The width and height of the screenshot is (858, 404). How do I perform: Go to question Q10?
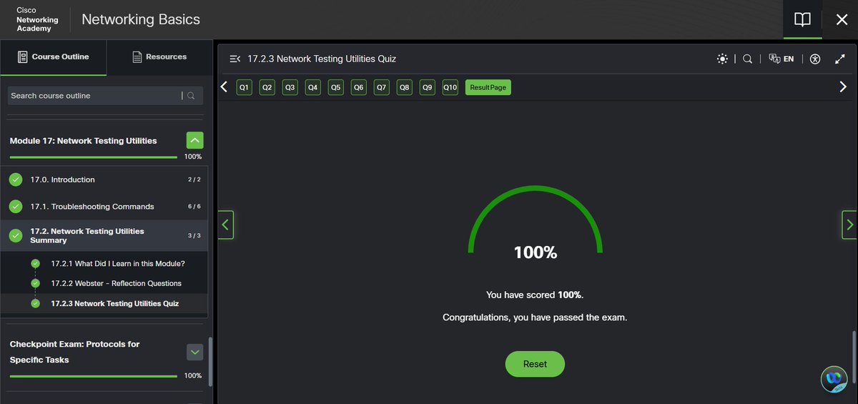coord(450,87)
